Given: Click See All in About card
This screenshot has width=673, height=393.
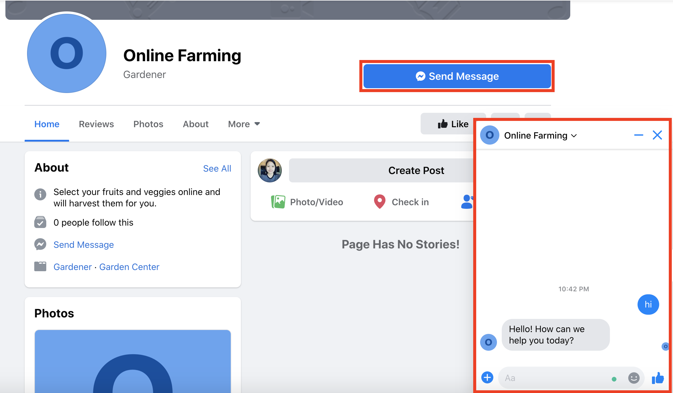Looking at the screenshot, I should [x=217, y=169].
